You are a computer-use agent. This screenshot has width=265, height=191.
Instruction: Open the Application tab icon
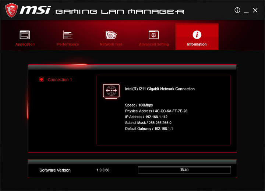(25, 35)
